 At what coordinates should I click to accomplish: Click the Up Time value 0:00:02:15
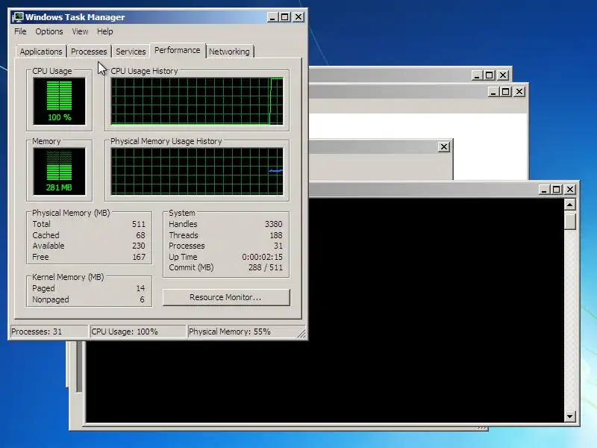tap(263, 257)
